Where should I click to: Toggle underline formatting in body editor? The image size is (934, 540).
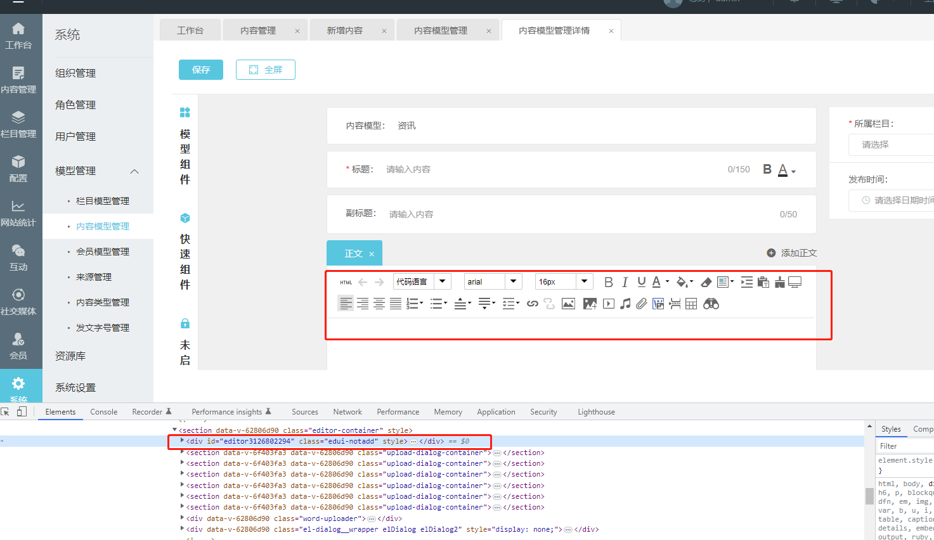click(641, 282)
